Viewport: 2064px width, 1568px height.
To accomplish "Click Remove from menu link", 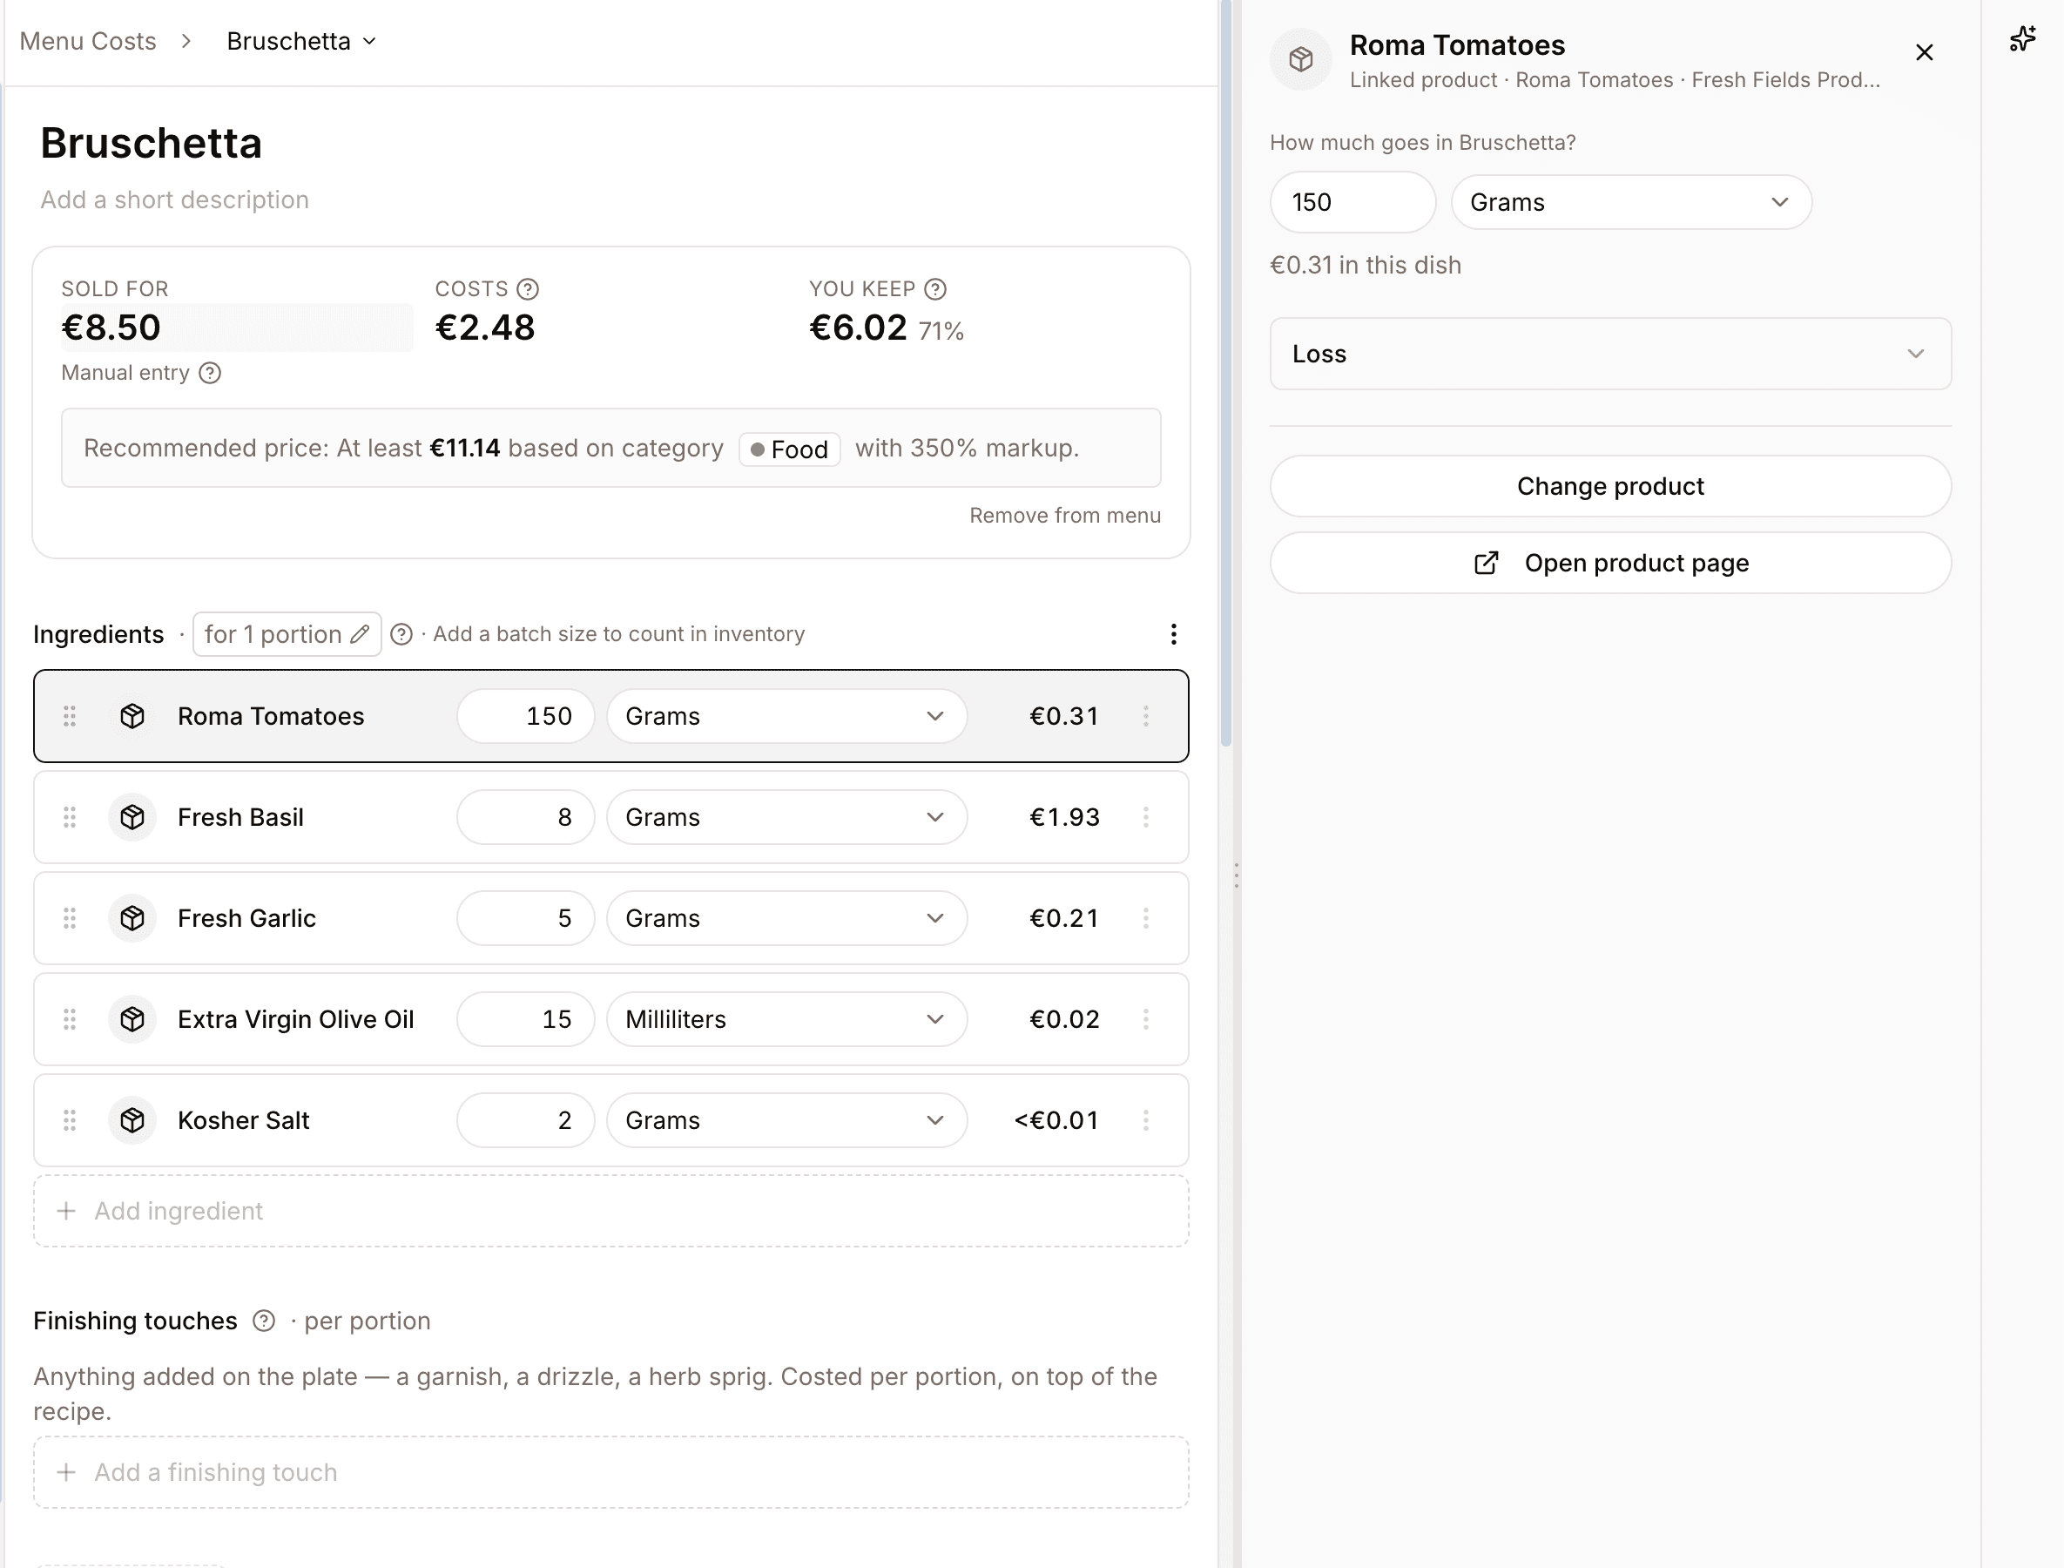I will pos(1064,516).
